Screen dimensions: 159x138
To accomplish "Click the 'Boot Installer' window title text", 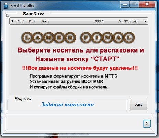I will pyautogui.click(x=22, y=6).
